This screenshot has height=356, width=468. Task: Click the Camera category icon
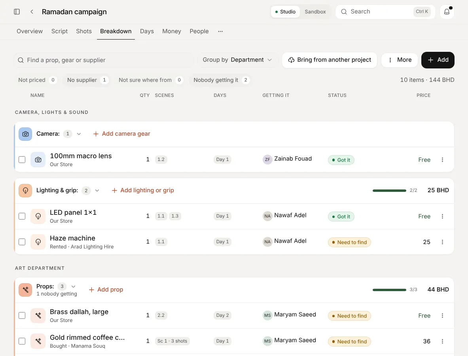pyautogui.click(x=25, y=134)
